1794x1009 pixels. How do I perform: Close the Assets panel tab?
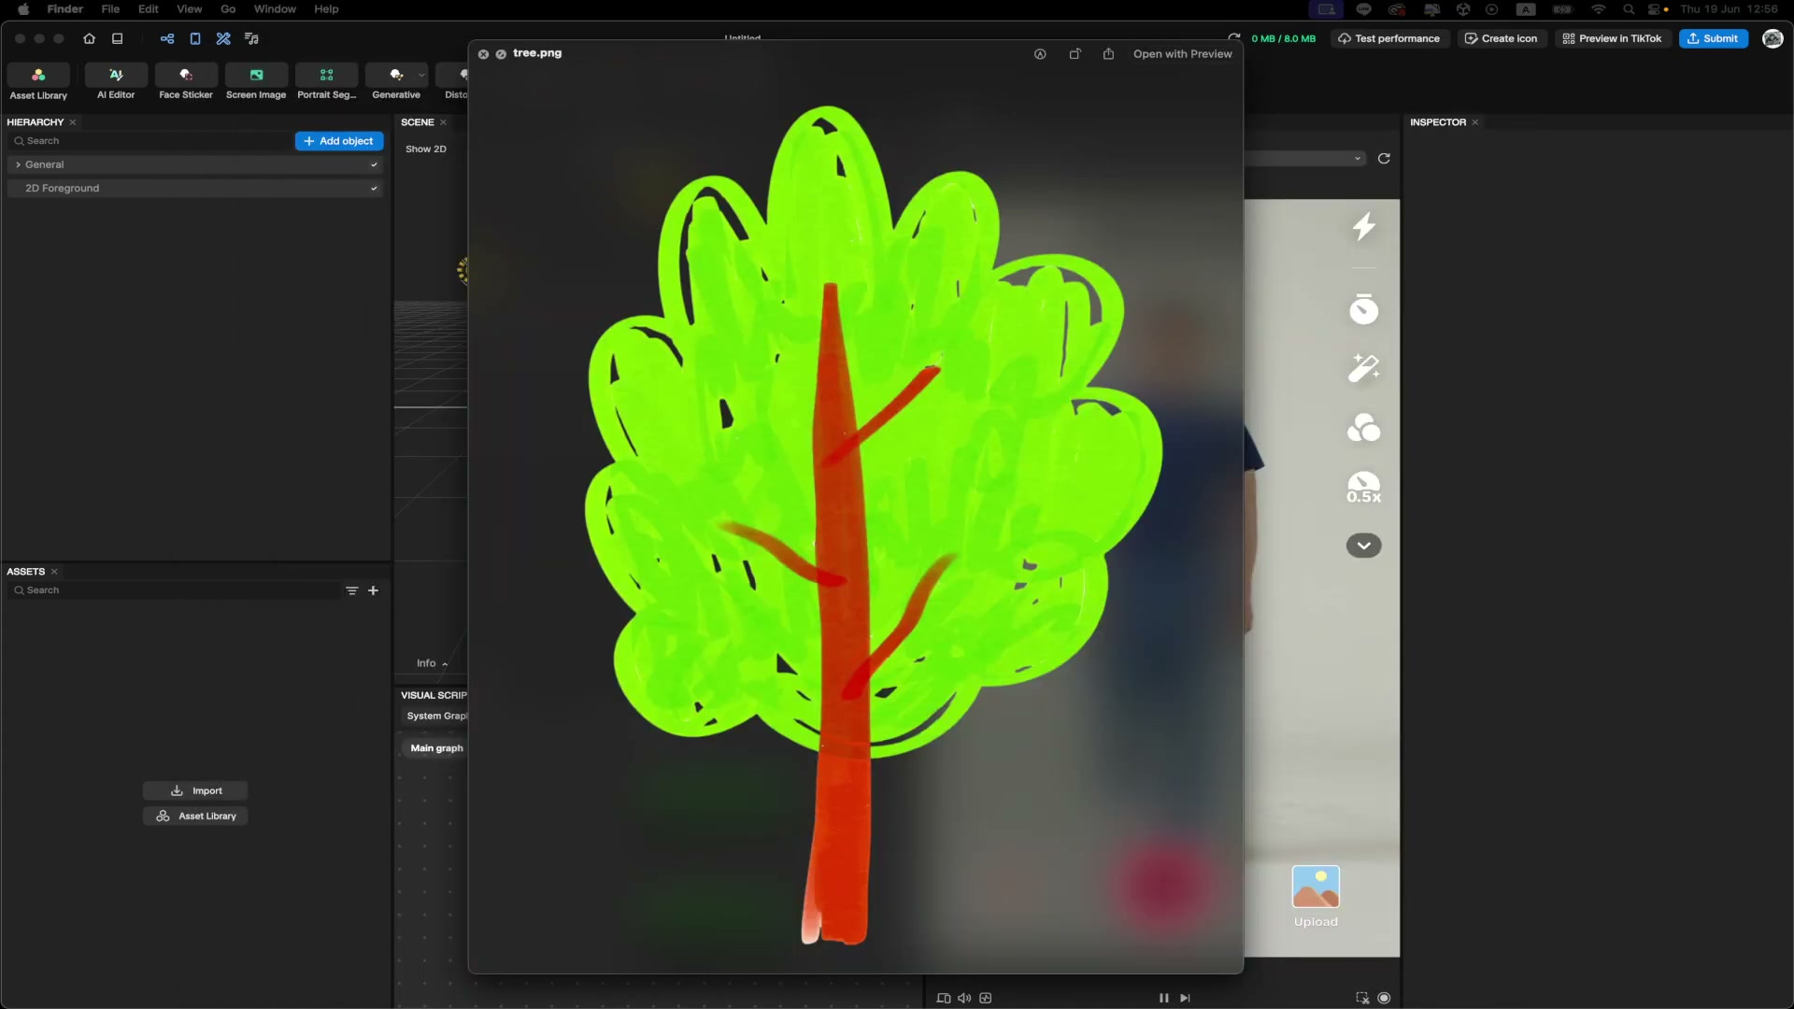54,572
